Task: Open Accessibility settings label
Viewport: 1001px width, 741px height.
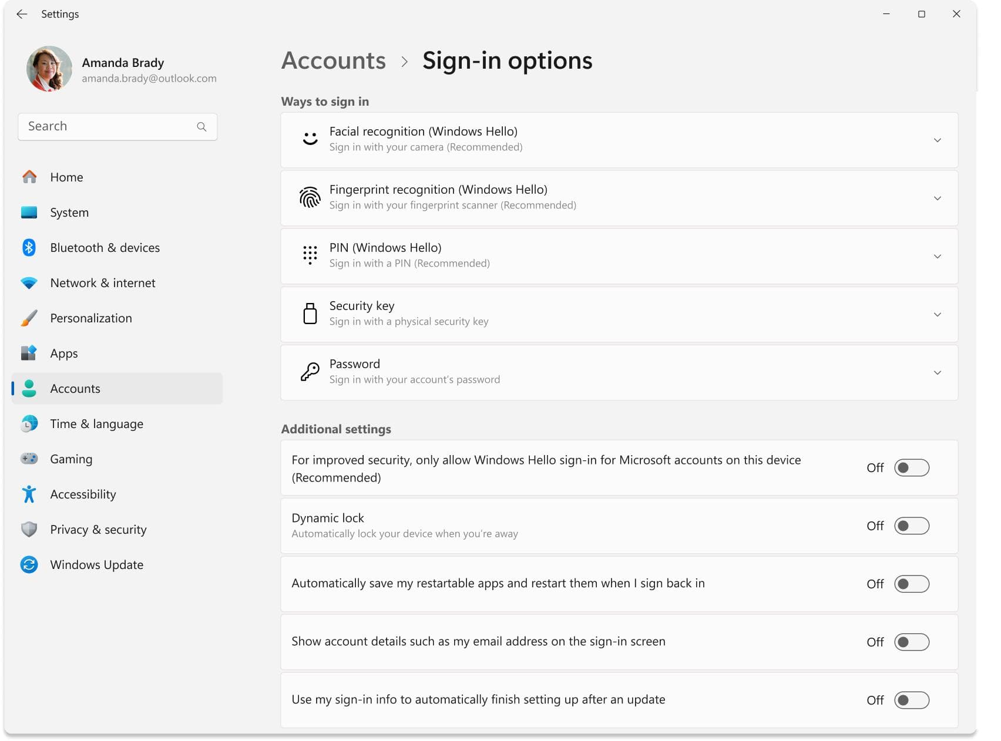Action: (x=83, y=494)
